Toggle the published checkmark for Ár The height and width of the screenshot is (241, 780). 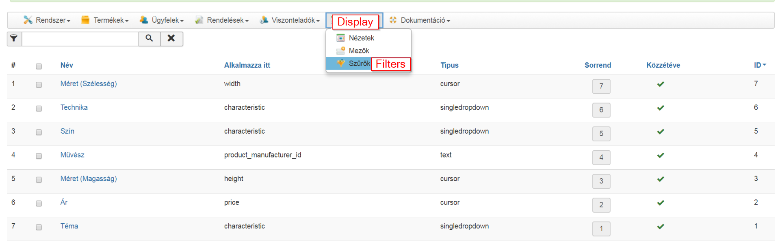[x=661, y=203]
